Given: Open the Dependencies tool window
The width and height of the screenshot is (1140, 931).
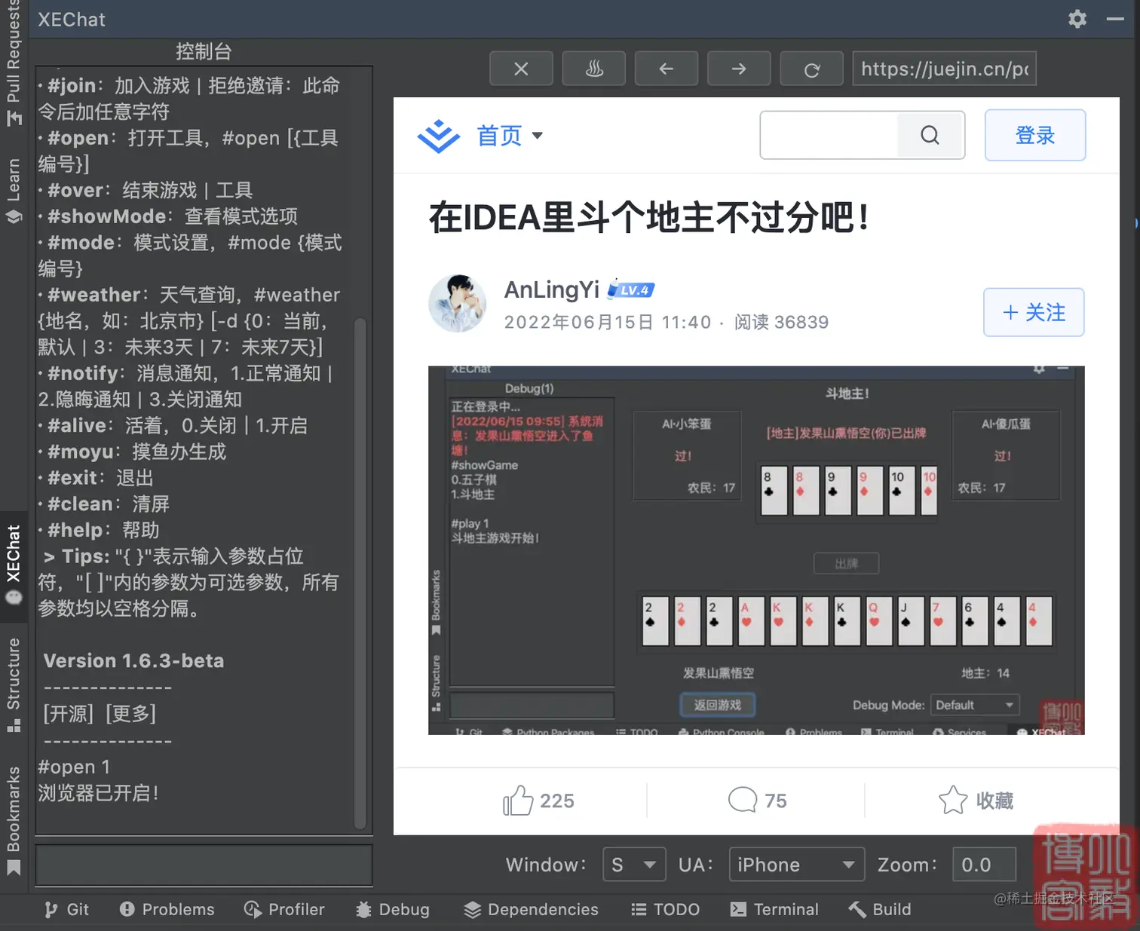Looking at the screenshot, I should click(x=531, y=910).
